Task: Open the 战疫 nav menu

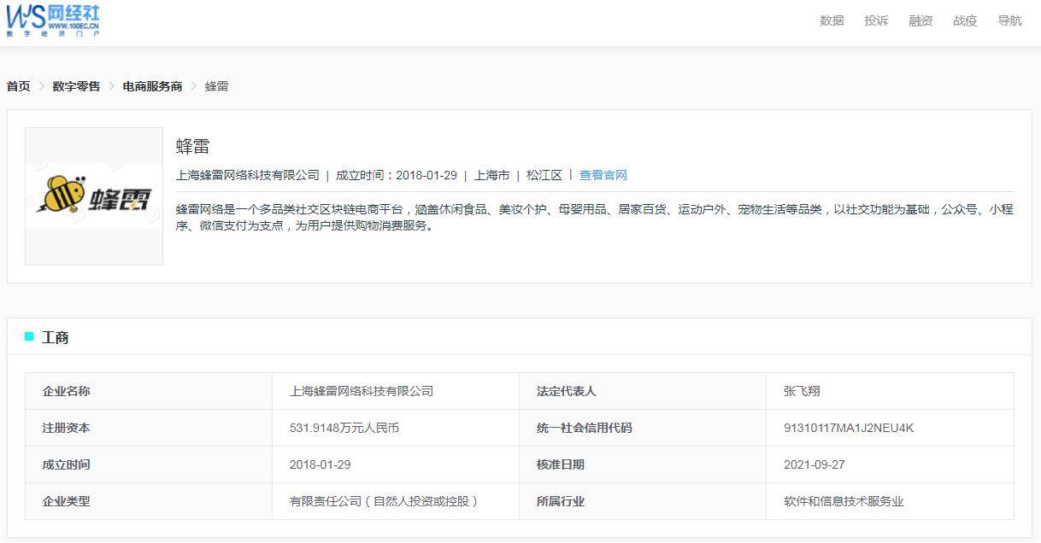Action: (965, 20)
